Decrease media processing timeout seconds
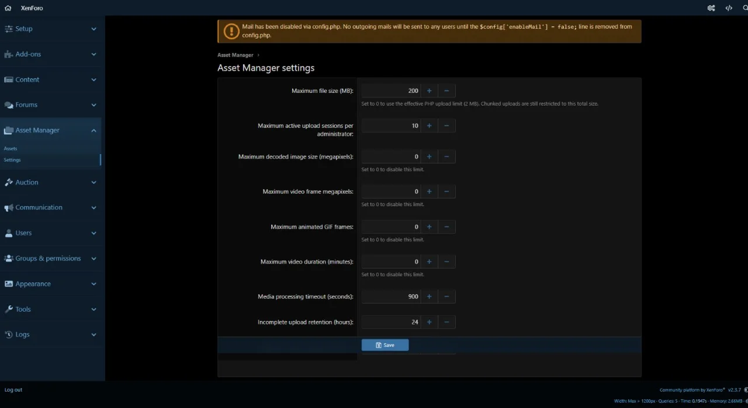The image size is (748, 408). click(x=446, y=297)
